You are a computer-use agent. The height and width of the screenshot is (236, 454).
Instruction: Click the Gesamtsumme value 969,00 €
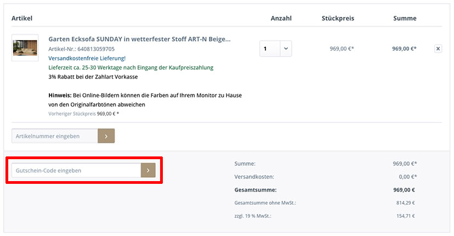click(x=404, y=190)
